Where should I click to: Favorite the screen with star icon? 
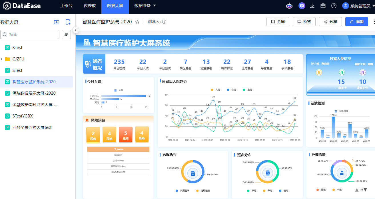pyautogui.click(x=137, y=22)
